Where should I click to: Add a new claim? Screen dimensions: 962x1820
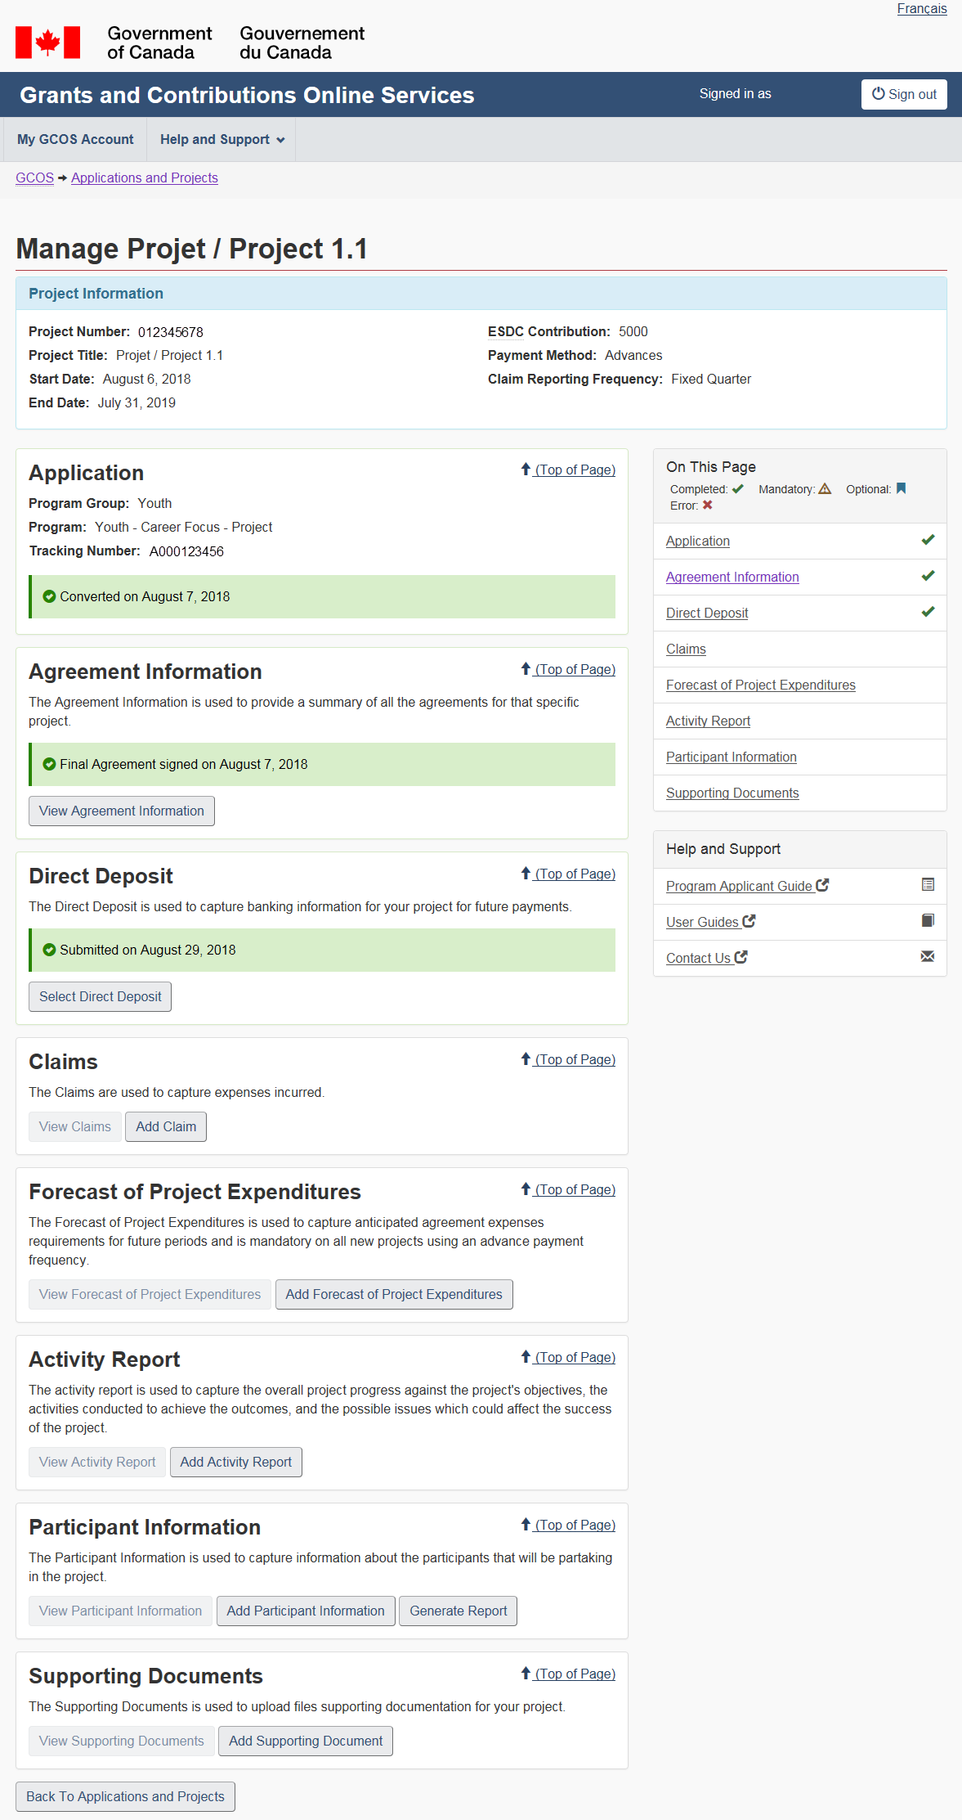[166, 1127]
